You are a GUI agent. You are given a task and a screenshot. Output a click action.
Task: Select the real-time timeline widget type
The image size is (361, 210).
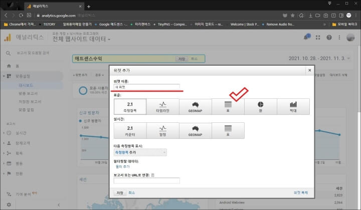click(x=162, y=130)
